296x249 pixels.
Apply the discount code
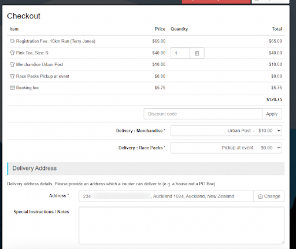click(x=272, y=114)
